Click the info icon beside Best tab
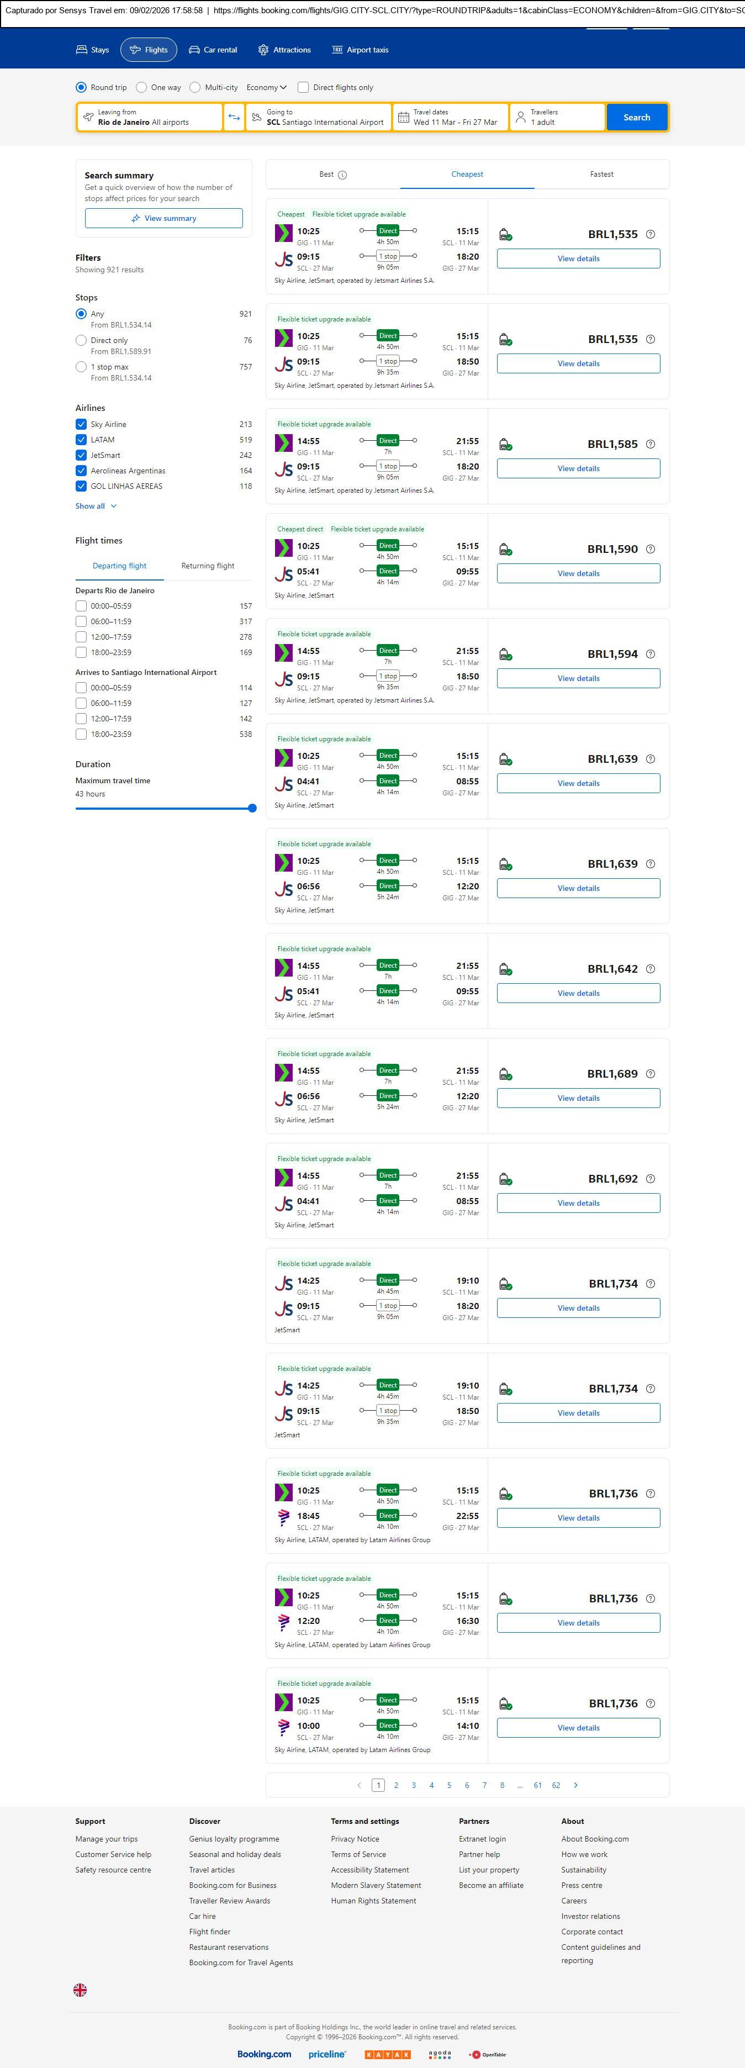 click(x=343, y=175)
